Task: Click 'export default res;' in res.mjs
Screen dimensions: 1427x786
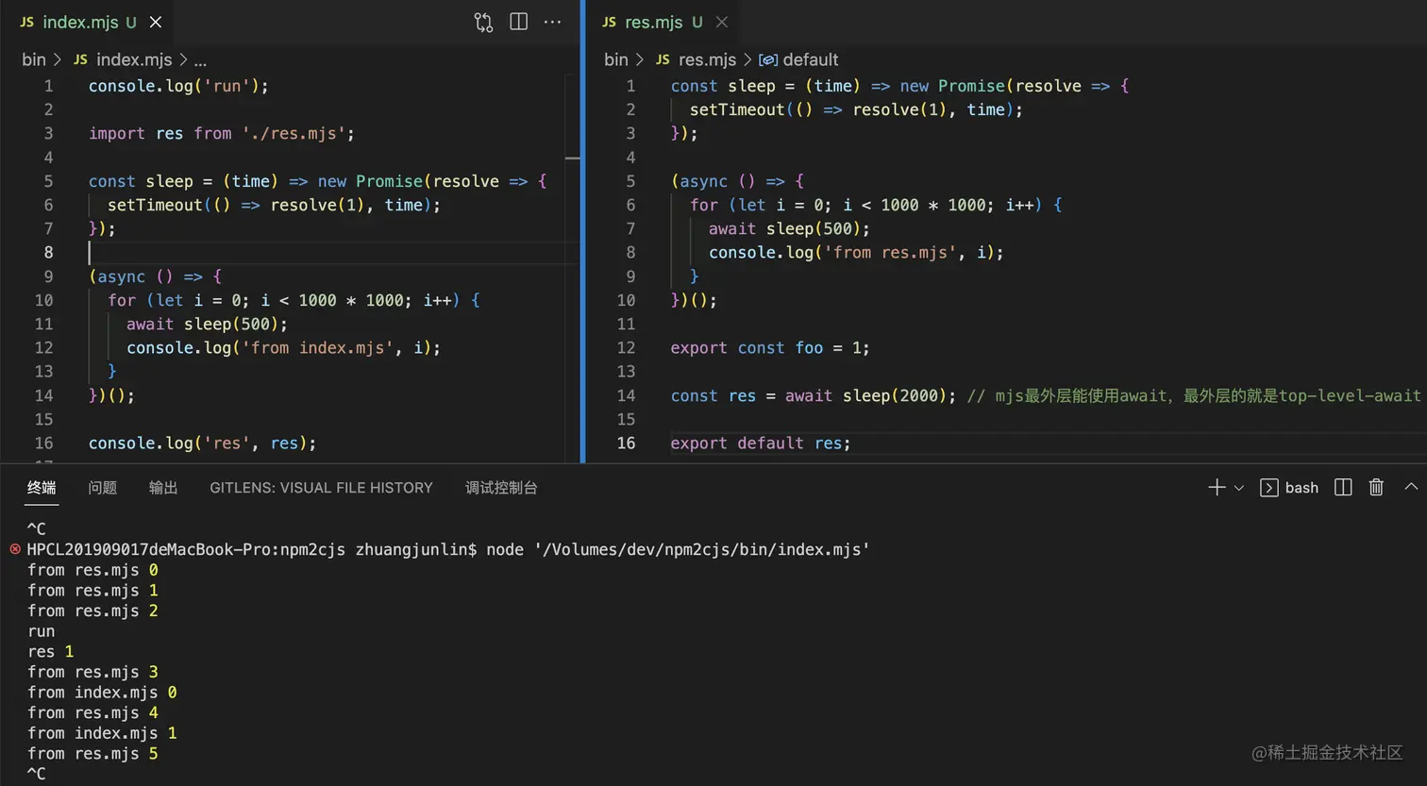Action: (x=761, y=443)
